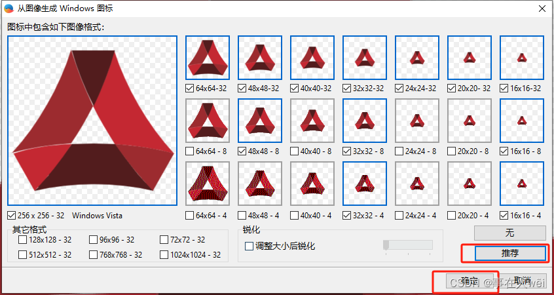Enable the 1024x1024 - 32 format checkbox
The width and height of the screenshot is (554, 295).
[164, 254]
